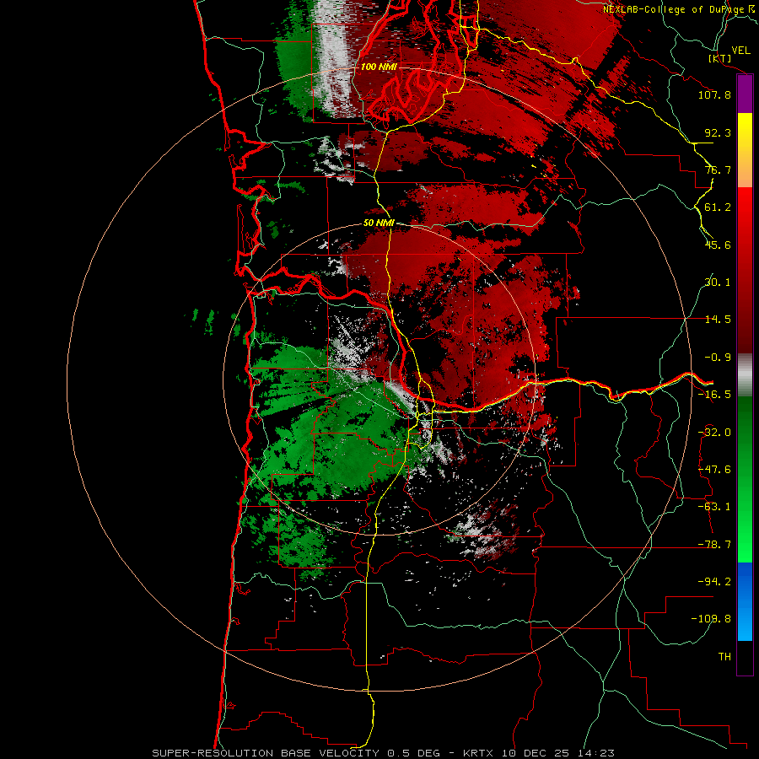Click the 92.3 velocity scale value
Viewport: 759px width, 759px height.
coord(718,132)
